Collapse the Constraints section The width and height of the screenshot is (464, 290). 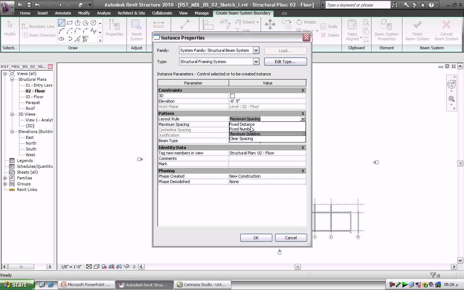[x=303, y=90]
